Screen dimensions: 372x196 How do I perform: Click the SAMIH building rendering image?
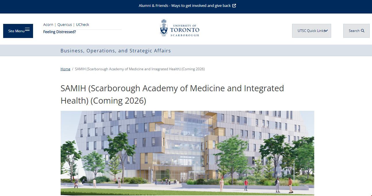click(x=187, y=153)
